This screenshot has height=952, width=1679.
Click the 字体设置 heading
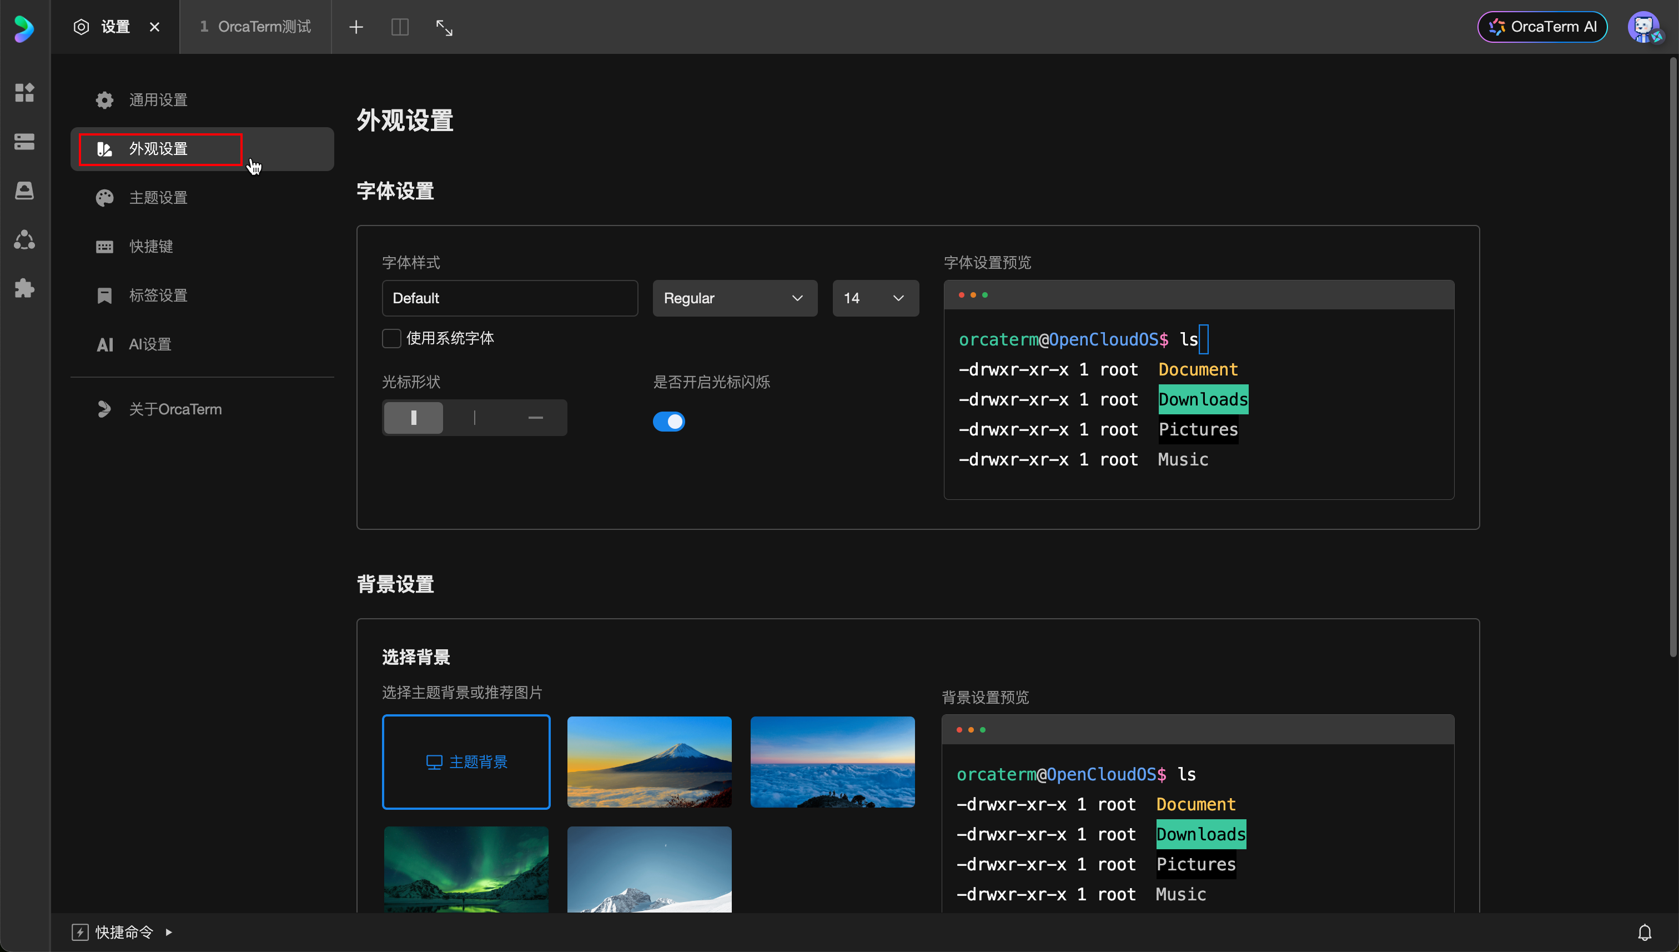click(x=395, y=191)
